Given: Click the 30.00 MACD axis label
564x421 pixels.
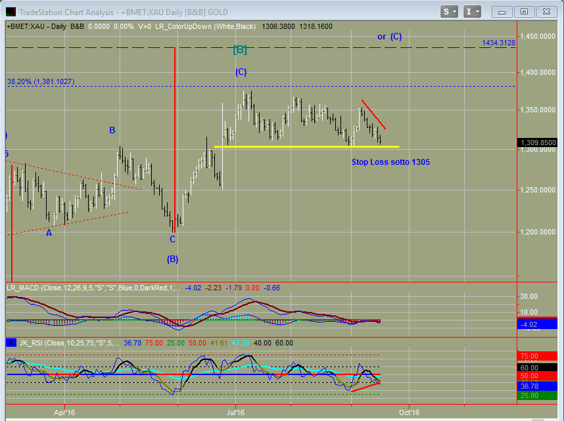Looking at the screenshot, I should click(x=529, y=296).
